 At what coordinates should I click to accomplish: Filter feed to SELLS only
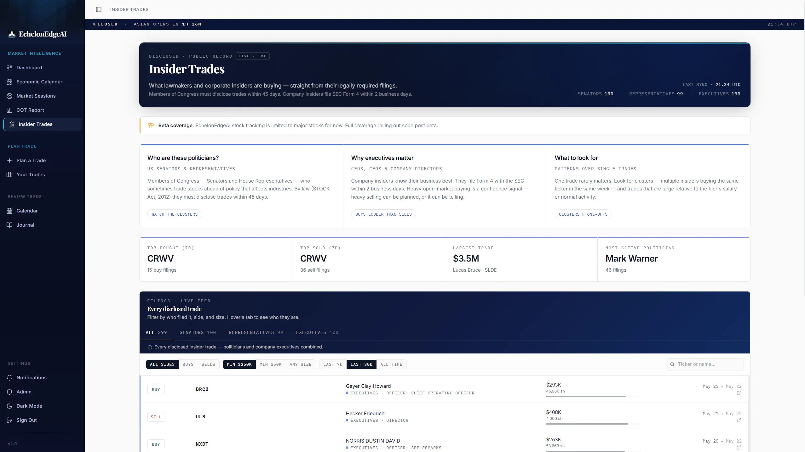tap(208, 364)
